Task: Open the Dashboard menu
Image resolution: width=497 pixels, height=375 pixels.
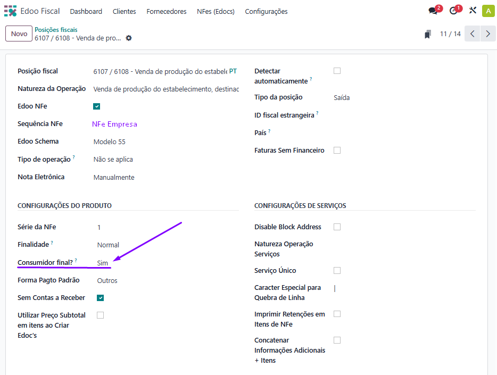Action: (86, 11)
